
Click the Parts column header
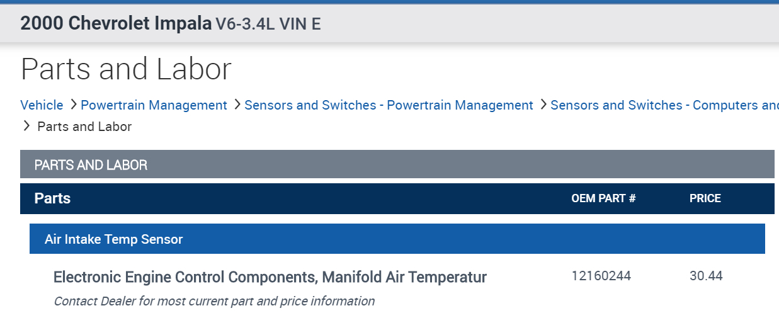pyautogui.click(x=52, y=198)
